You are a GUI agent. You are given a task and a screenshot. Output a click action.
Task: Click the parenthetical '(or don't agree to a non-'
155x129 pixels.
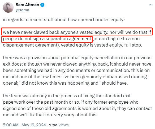pos(117,39)
